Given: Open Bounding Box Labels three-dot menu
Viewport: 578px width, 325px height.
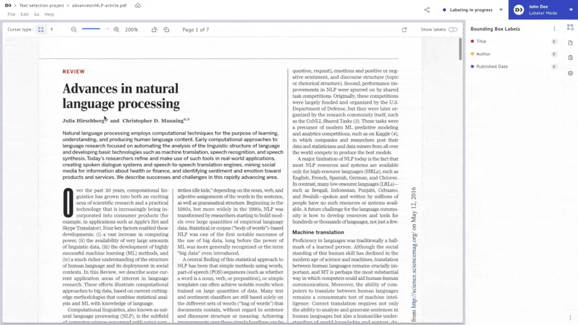Looking at the screenshot, I should click(554, 29).
